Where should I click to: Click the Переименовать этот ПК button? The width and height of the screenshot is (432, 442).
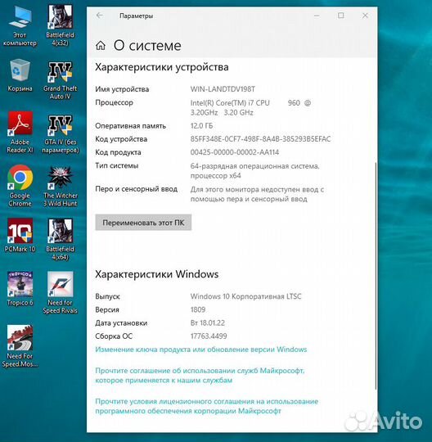pyautogui.click(x=143, y=223)
